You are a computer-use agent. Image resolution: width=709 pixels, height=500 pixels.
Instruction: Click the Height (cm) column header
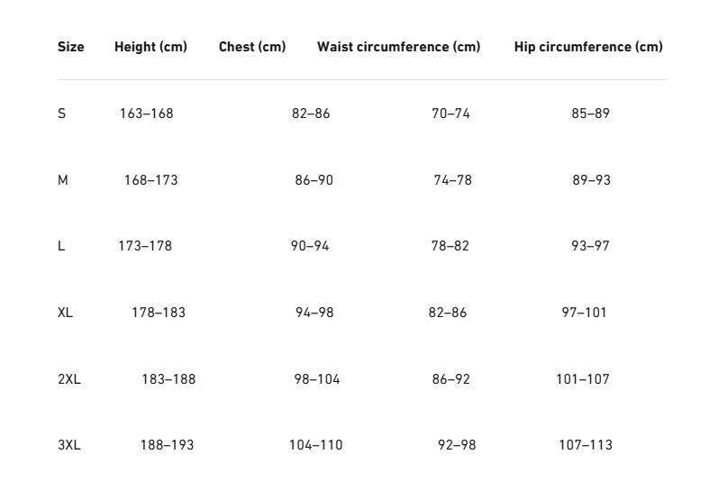click(150, 47)
